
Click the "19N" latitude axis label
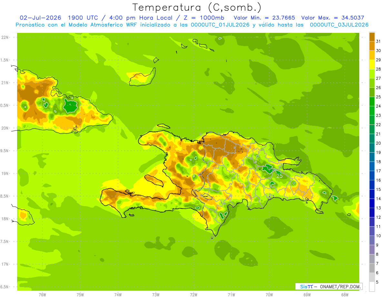coord(5,174)
